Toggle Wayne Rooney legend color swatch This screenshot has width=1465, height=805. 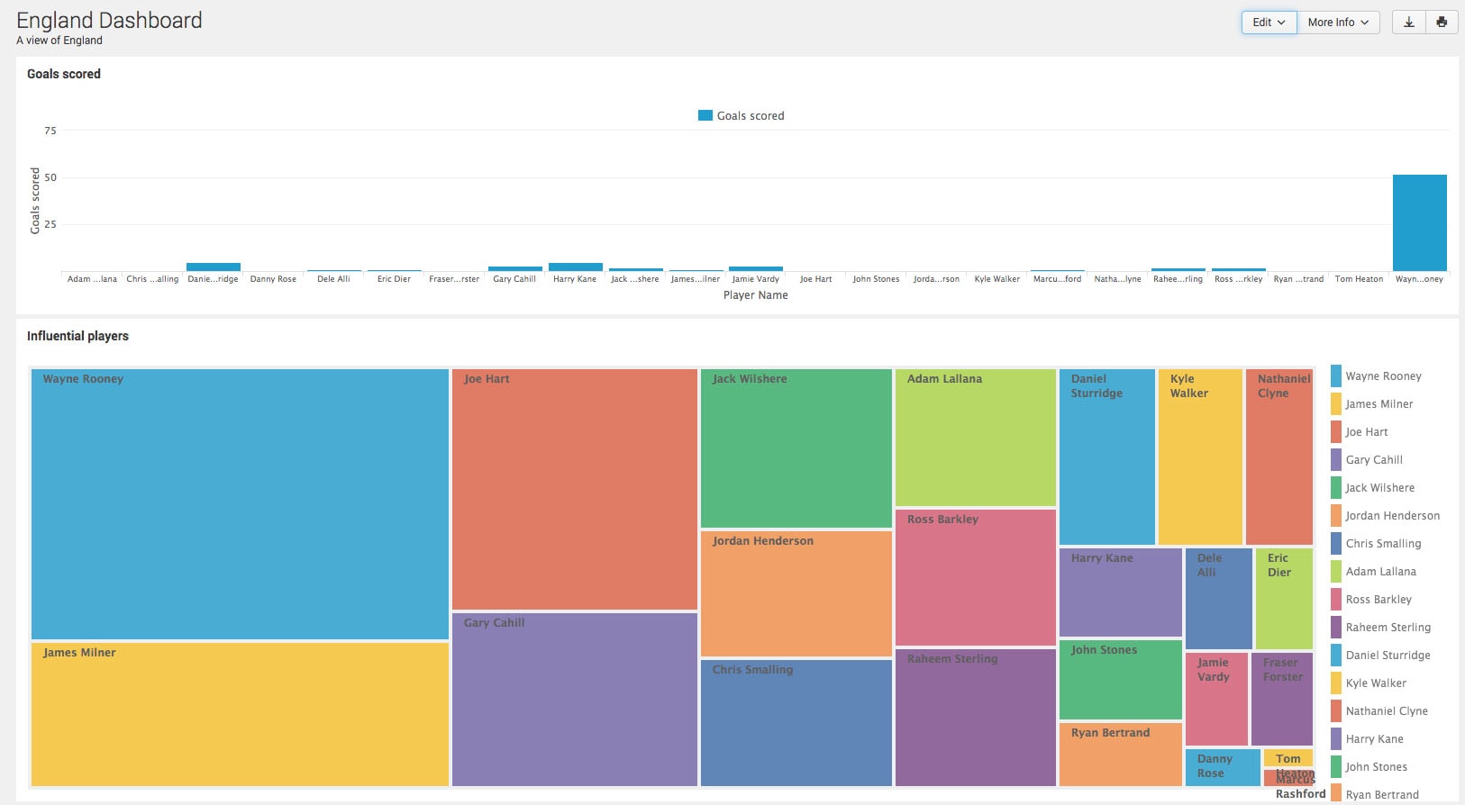click(1336, 375)
